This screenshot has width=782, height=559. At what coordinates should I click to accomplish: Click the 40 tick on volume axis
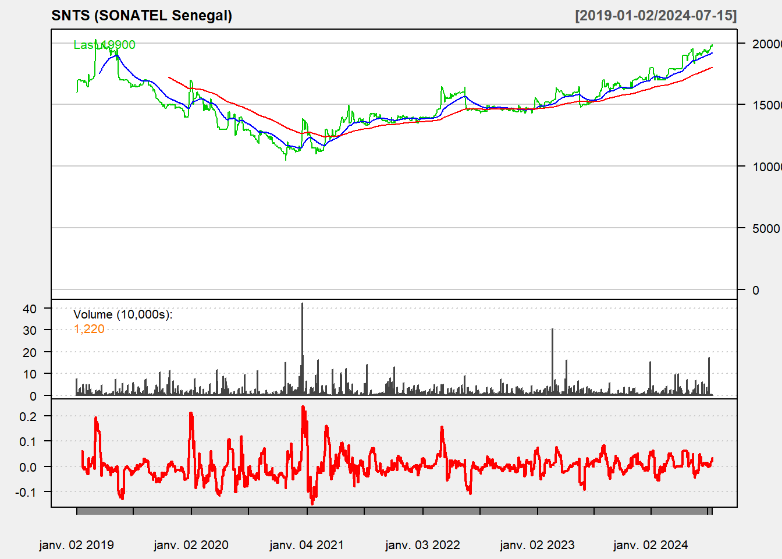click(30, 309)
